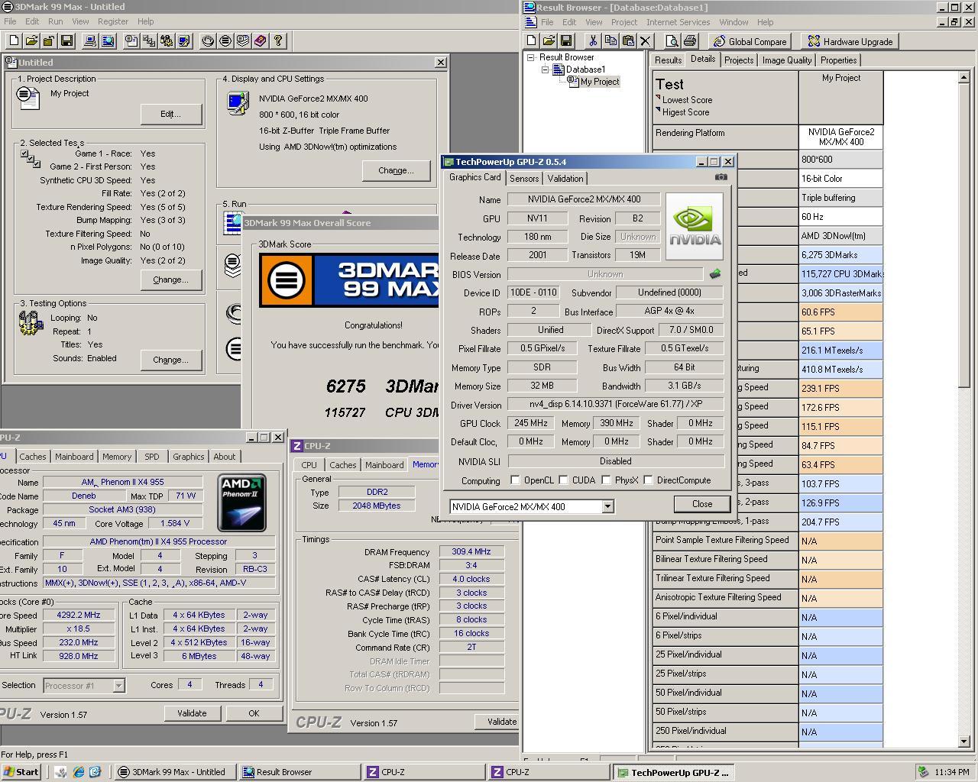Click display settings icon in 3DMark toolbar
978x782 pixels.
click(184, 40)
